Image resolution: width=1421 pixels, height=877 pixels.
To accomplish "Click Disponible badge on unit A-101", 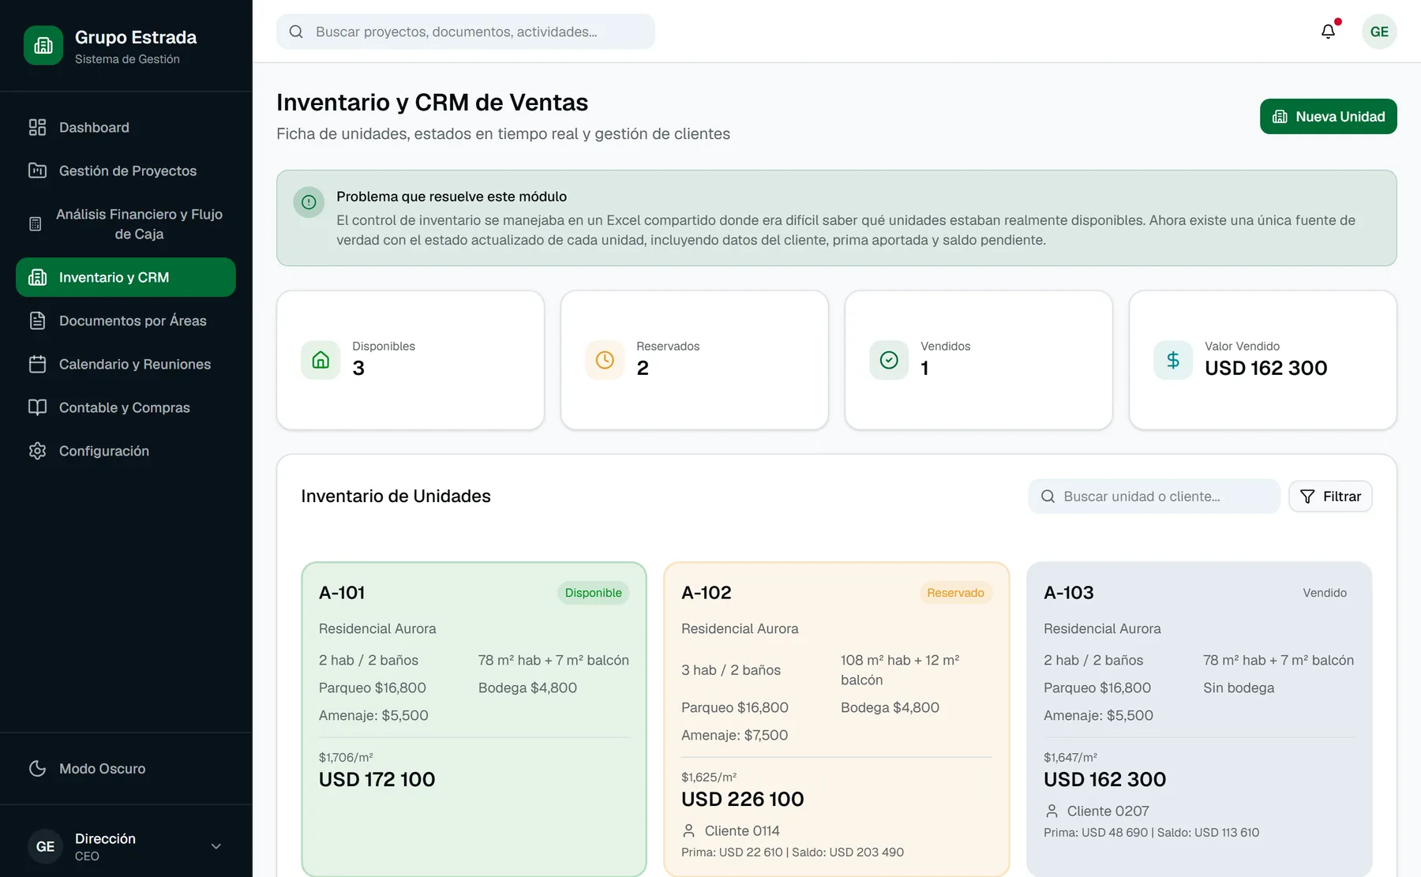I will point(593,593).
